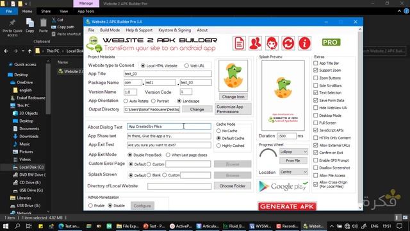The image size is (410, 231).
Task: Click the network globe icon in the tray
Action: click(x=347, y=226)
